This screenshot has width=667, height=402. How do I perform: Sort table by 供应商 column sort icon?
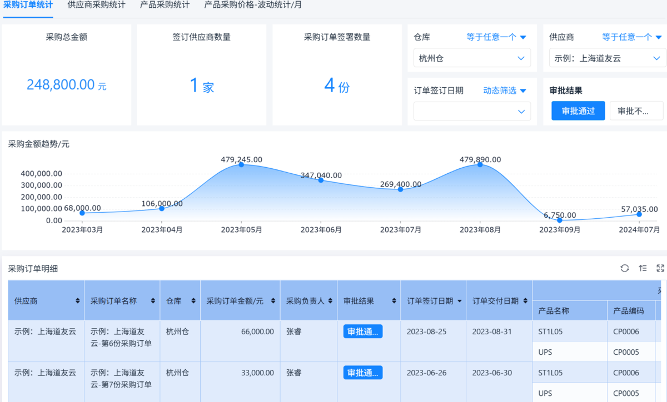coord(77,301)
